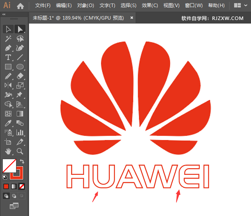Screen dimensions: 251x216
Task: Change Screen Mode button
Action: tap(14, 206)
